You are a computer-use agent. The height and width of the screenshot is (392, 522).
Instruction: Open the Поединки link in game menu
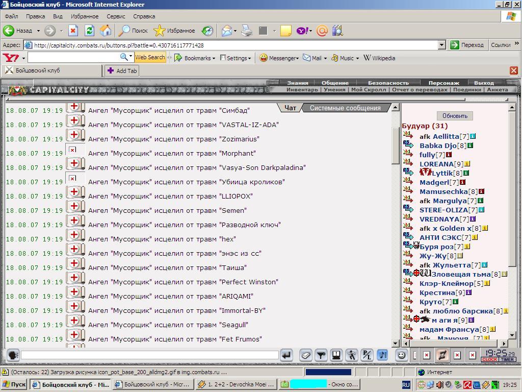pos(467,90)
